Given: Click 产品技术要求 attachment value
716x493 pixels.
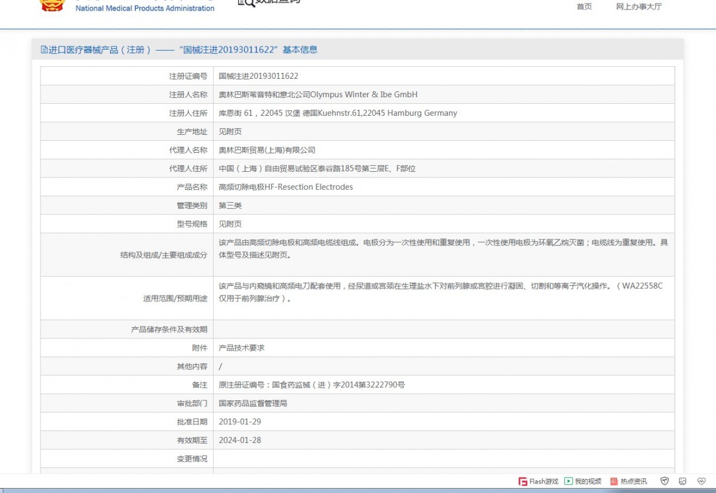Looking at the screenshot, I should coord(242,347).
